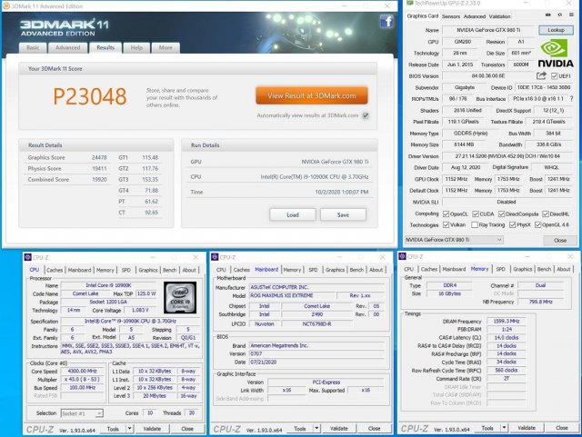
Task: Open the Advanced tab in GPU-Z
Action: pos(475,16)
